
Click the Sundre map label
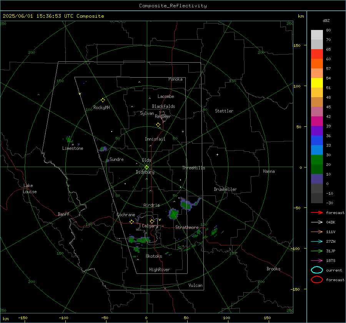tap(116, 159)
